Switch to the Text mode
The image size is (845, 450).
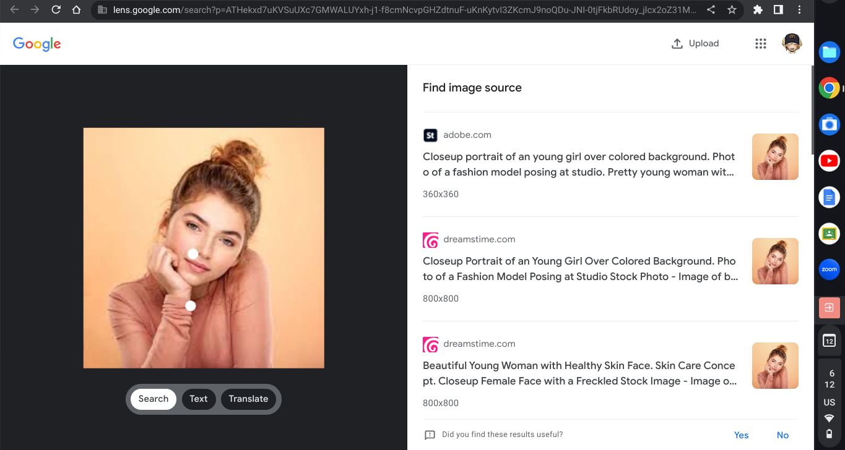(x=198, y=399)
